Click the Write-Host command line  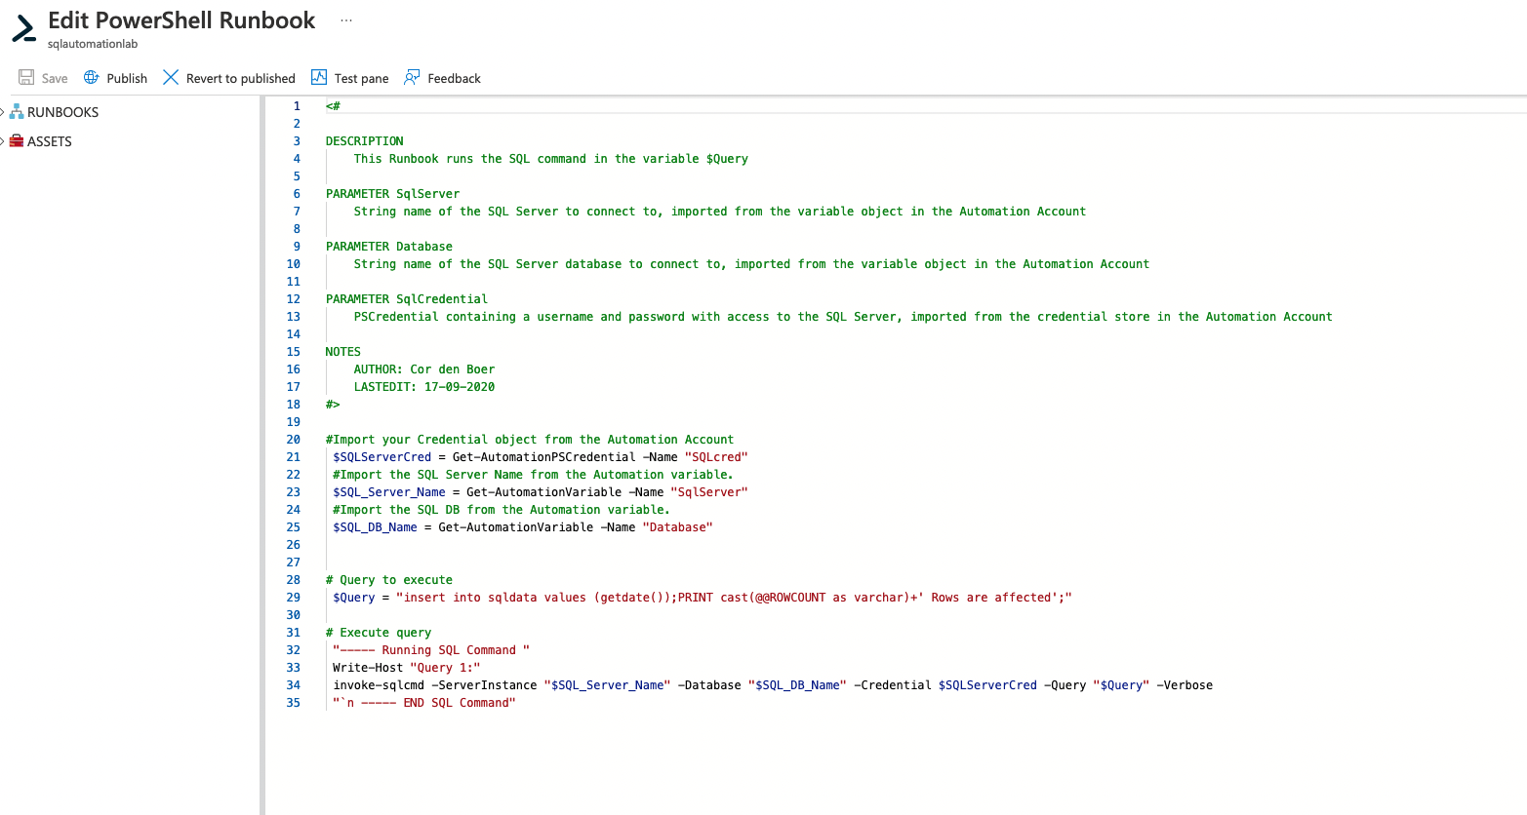pyautogui.click(x=406, y=668)
